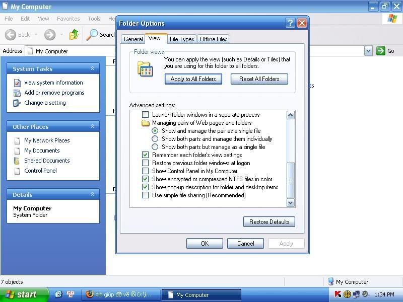Confirm dialog with OK button
This screenshot has height=302, width=403.
pyautogui.click(x=205, y=244)
